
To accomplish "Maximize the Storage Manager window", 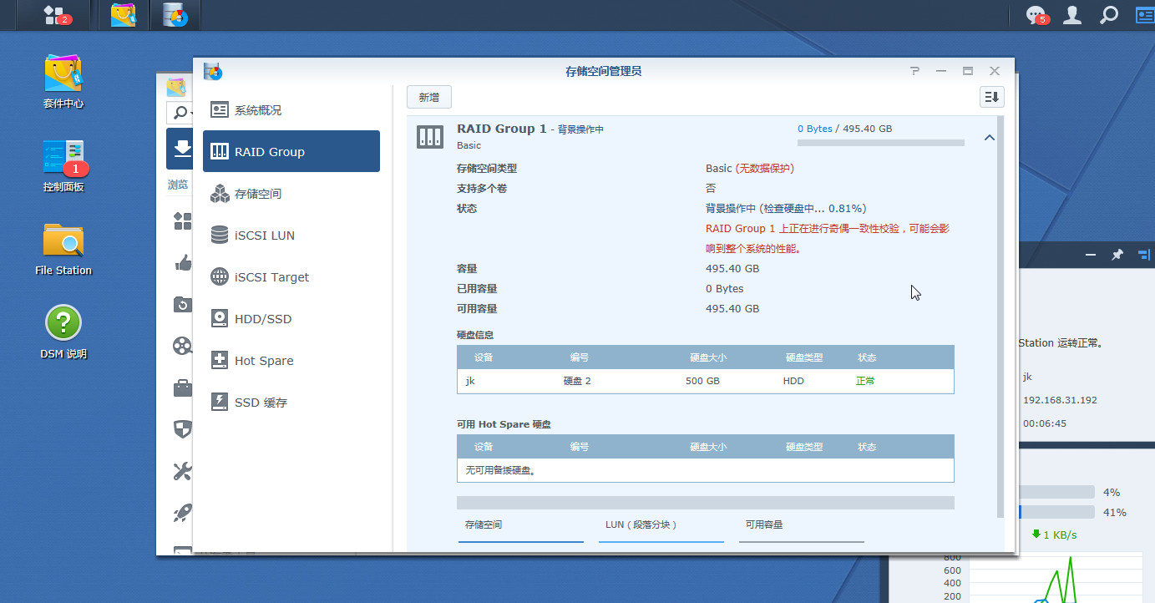I will click(968, 71).
